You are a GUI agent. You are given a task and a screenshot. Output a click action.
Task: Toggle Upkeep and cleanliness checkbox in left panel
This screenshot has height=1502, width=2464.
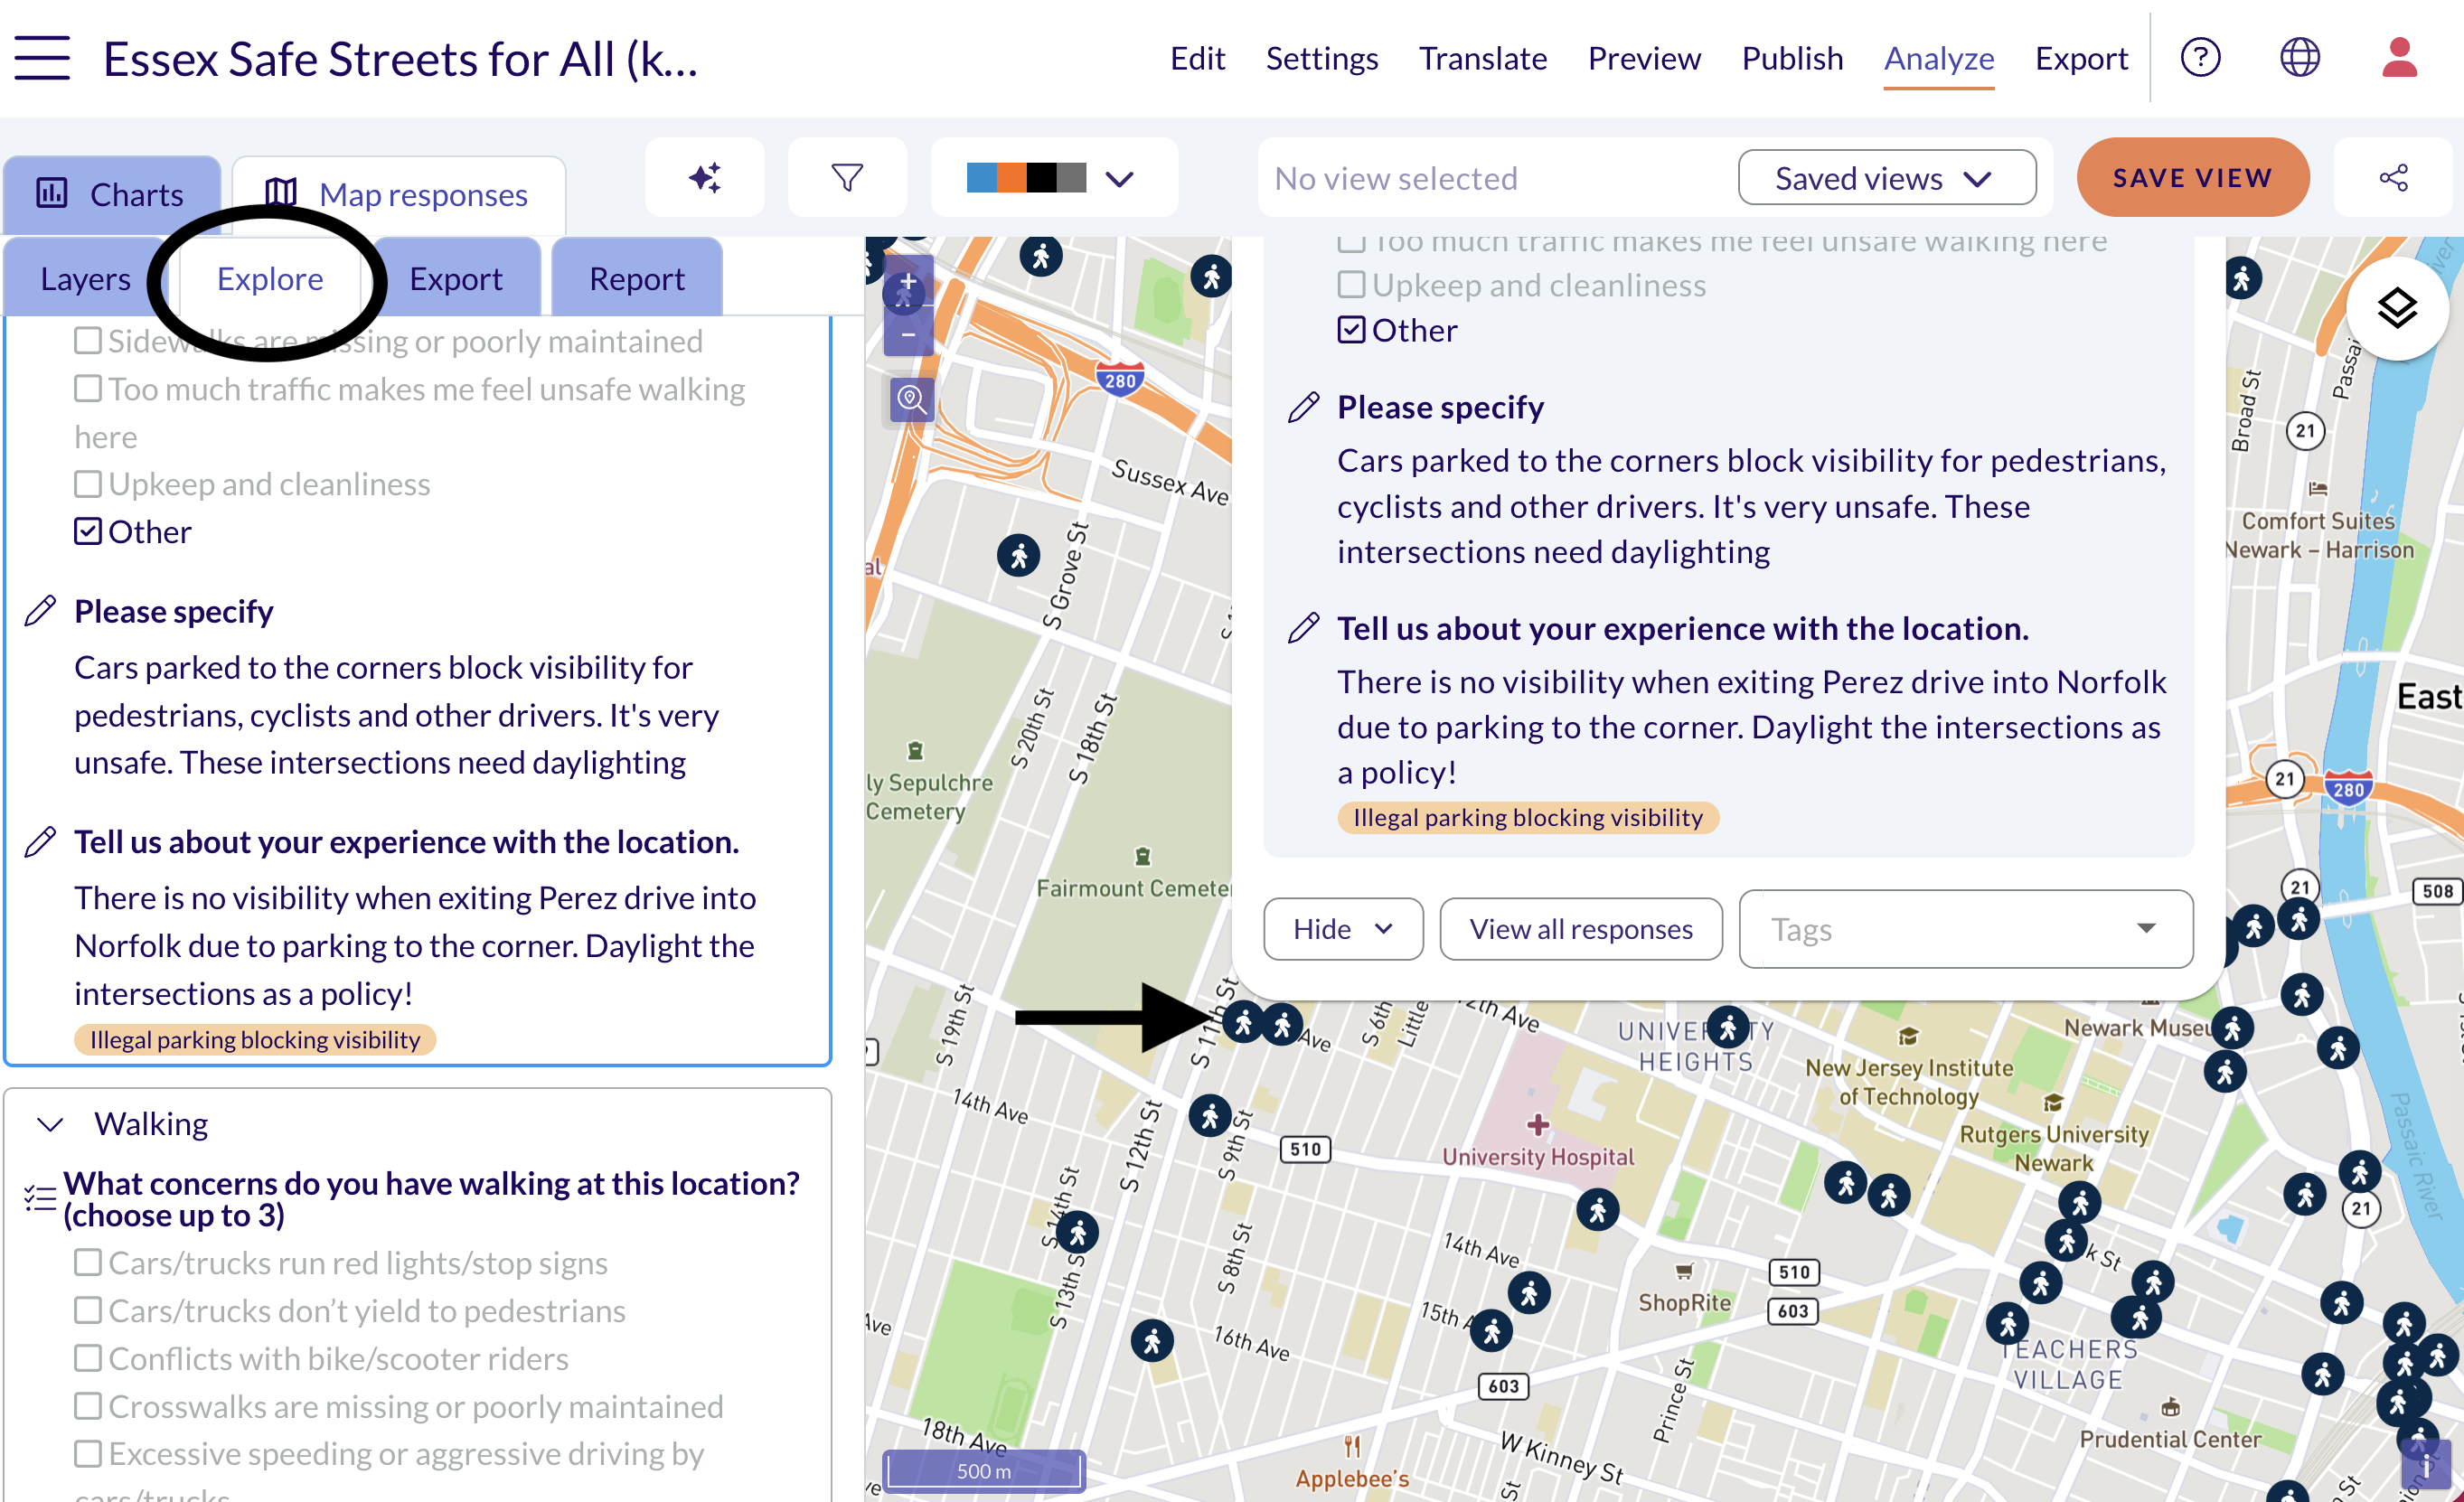click(88, 484)
